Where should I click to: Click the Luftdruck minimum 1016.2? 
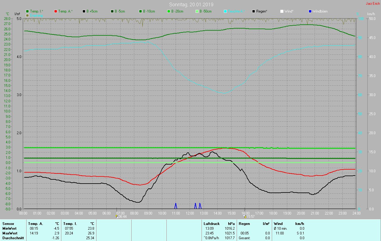tap(230, 229)
